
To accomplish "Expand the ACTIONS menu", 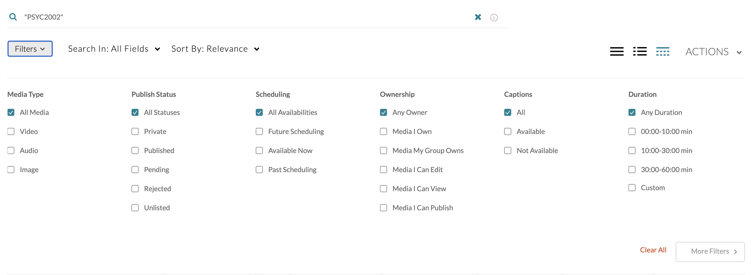I will (713, 52).
